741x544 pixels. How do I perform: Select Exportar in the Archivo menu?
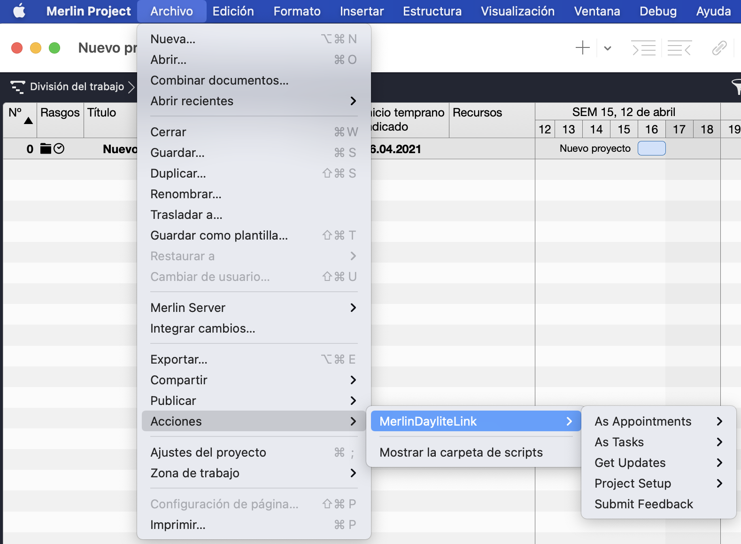(x=179, y=359)
